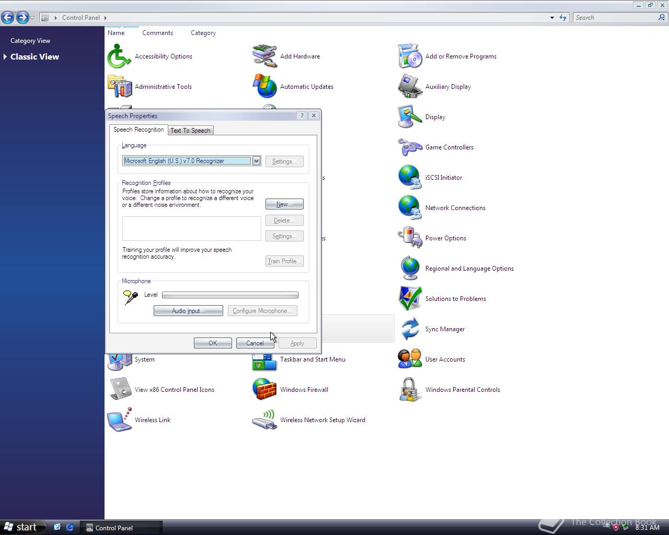Click the refresh icon beside address bar

[x=563, y=17]
